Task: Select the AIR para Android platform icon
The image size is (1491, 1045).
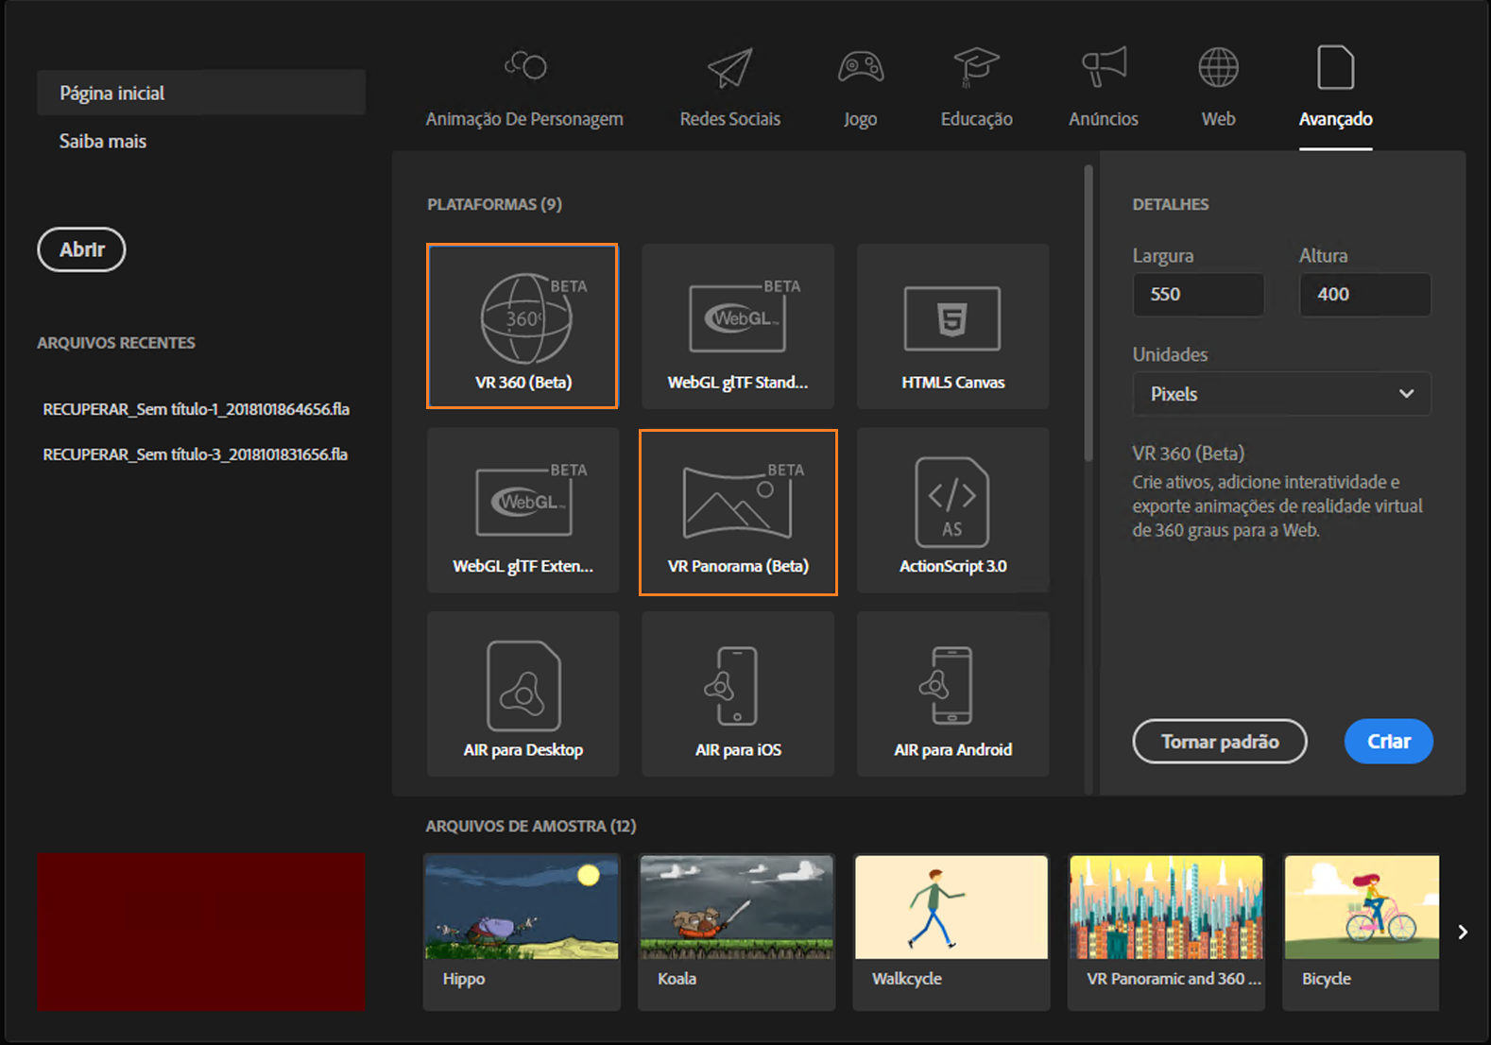Action: 952,694
